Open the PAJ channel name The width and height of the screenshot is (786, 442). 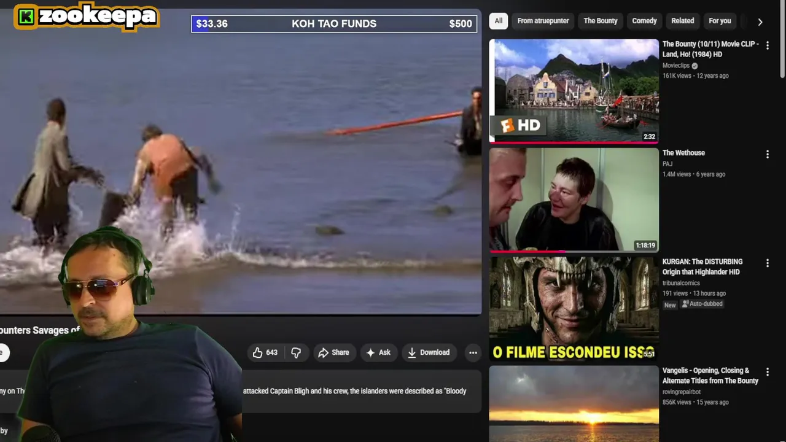pos(667,164)
